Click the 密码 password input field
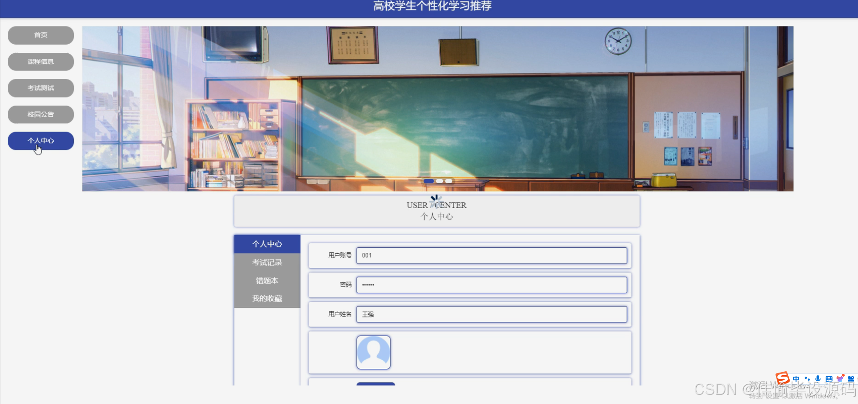Image resolution: width=858 pixels, height=404 pixels. pos(492,285)
